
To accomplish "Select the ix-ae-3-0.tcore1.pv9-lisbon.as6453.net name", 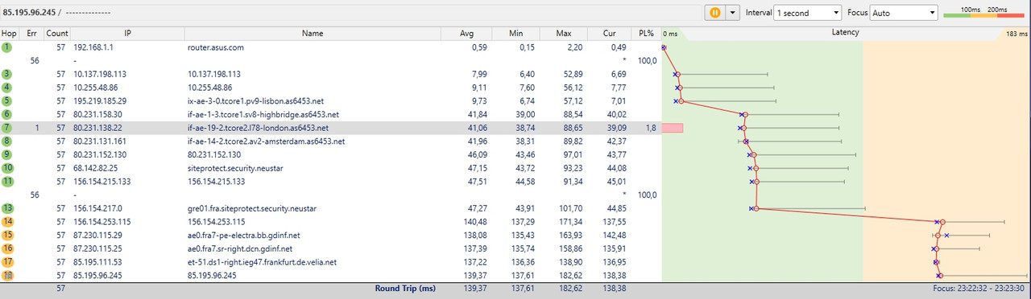I will (255, 100).
